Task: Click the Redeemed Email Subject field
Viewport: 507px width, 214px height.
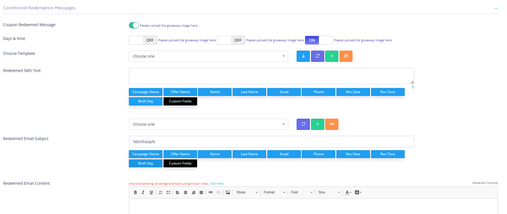Action: (x=271, y=142)
